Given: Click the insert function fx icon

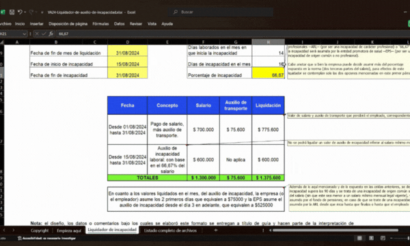Looking at the screenshot, I should tap(51, 33).
